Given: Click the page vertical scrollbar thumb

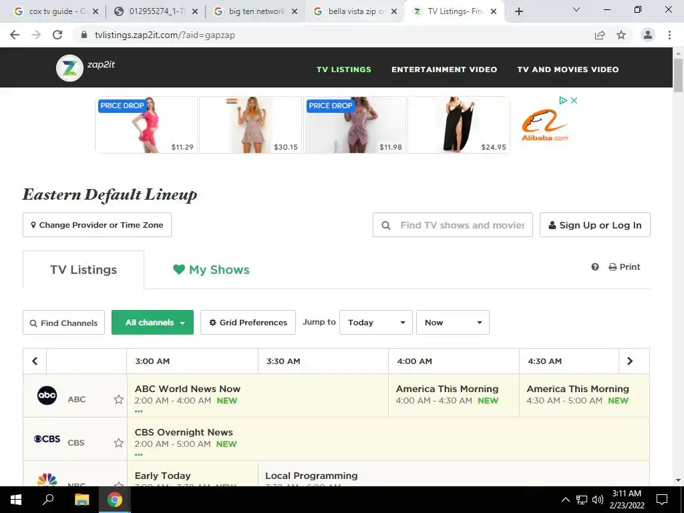Looking at the screenshot, I should 678,75.
